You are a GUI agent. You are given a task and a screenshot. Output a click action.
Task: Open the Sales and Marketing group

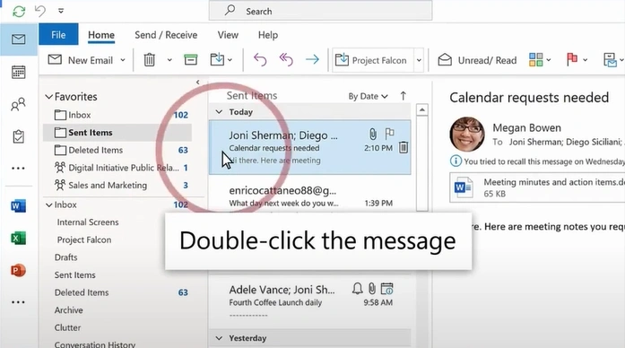pyautogui.click(x=117, y=185)
